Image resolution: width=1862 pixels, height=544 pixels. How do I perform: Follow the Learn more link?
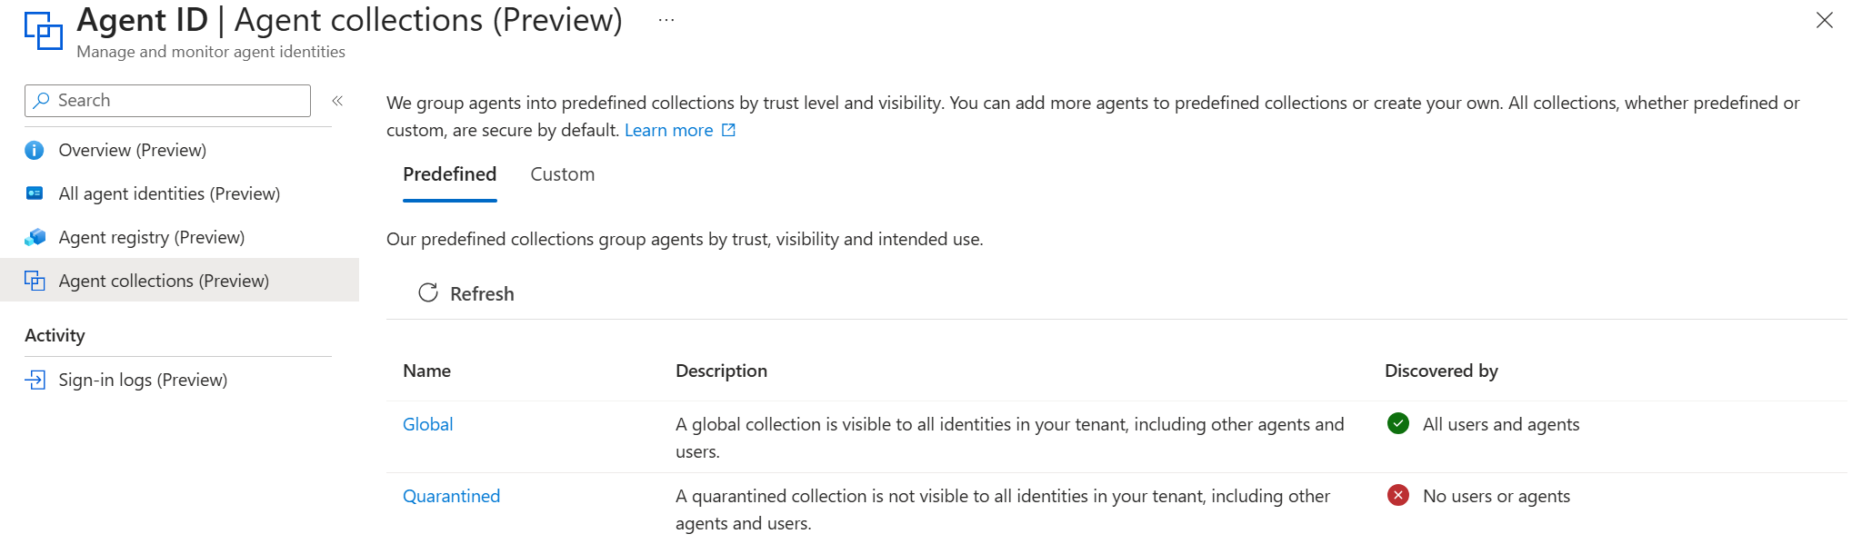[668, 130]
